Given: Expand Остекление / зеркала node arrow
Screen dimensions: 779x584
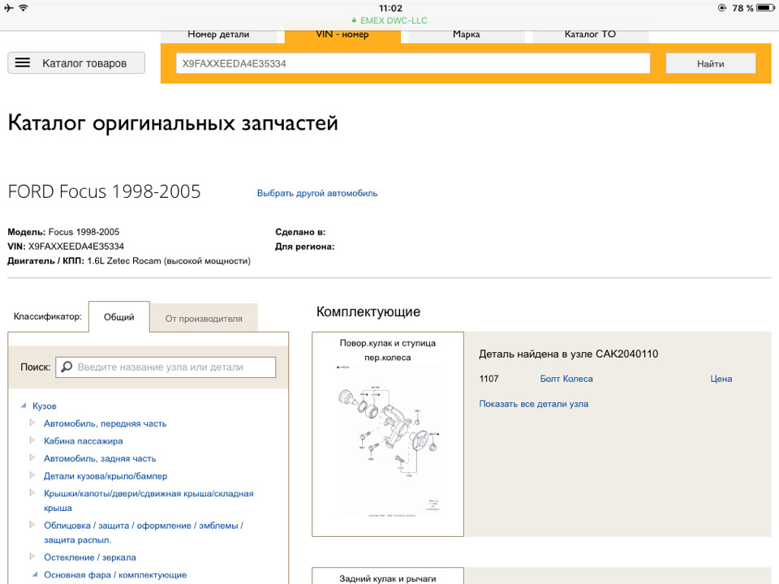Looking at the screenshot, I should (32, 556).
